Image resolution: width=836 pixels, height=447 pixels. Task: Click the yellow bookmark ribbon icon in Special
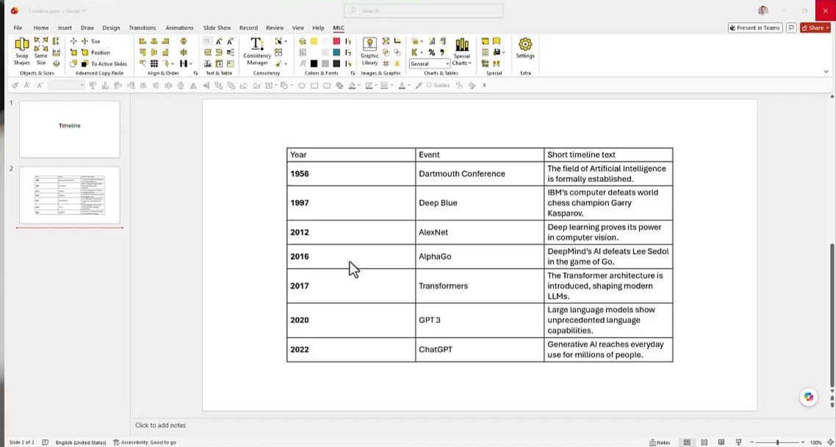click(x=497, y=41)
